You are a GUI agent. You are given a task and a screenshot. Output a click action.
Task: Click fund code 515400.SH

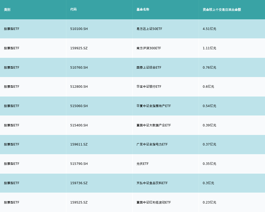tap(79, 125)
